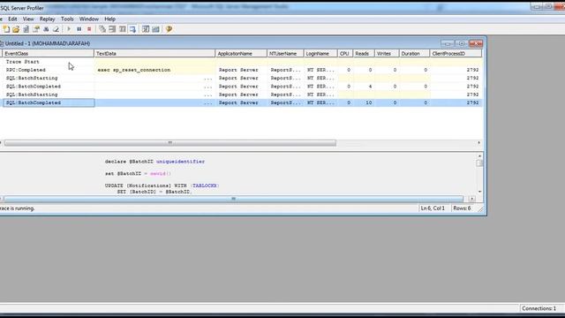Viewport: 565px width, 318px height.
Task: Click the 'UPDATE [Notifications] WITH' line
Action: 162,185
